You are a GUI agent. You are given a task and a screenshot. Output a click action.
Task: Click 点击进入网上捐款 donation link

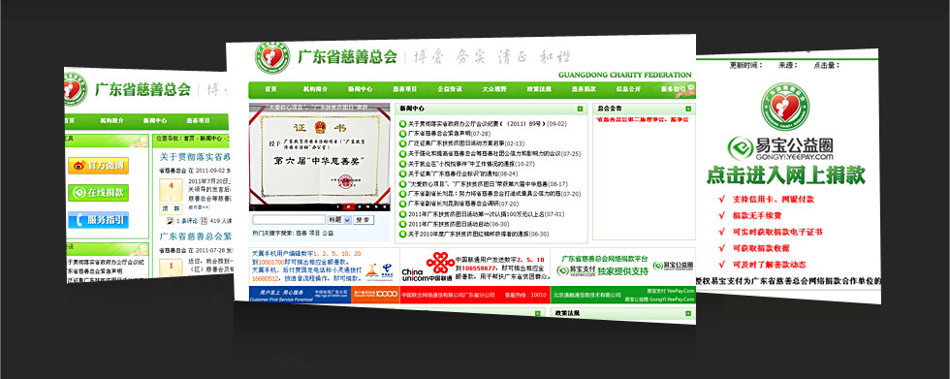tap(786, 174)
